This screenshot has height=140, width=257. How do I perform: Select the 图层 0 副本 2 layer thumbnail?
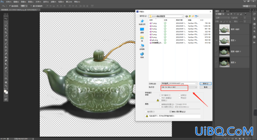[225, 52]
